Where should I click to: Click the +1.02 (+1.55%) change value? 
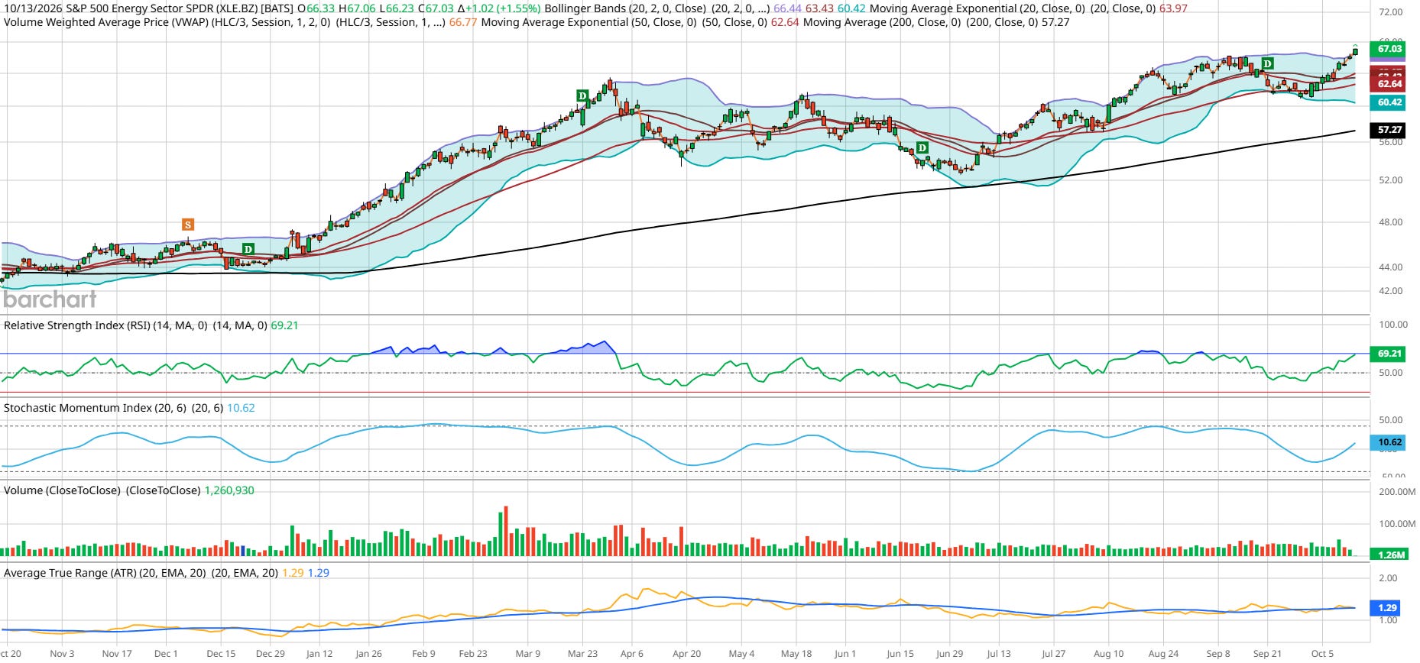pyautogui.click(x=504, y=8)
